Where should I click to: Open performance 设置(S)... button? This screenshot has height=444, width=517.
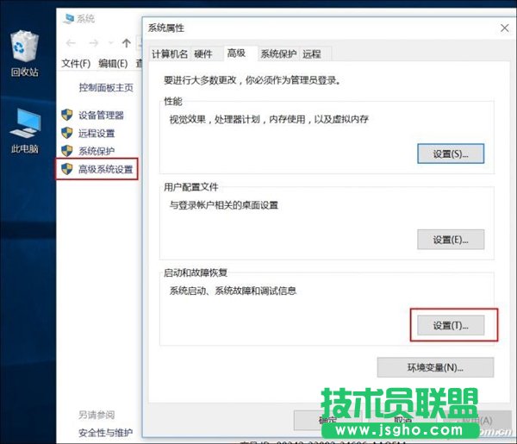coord(451,153)
